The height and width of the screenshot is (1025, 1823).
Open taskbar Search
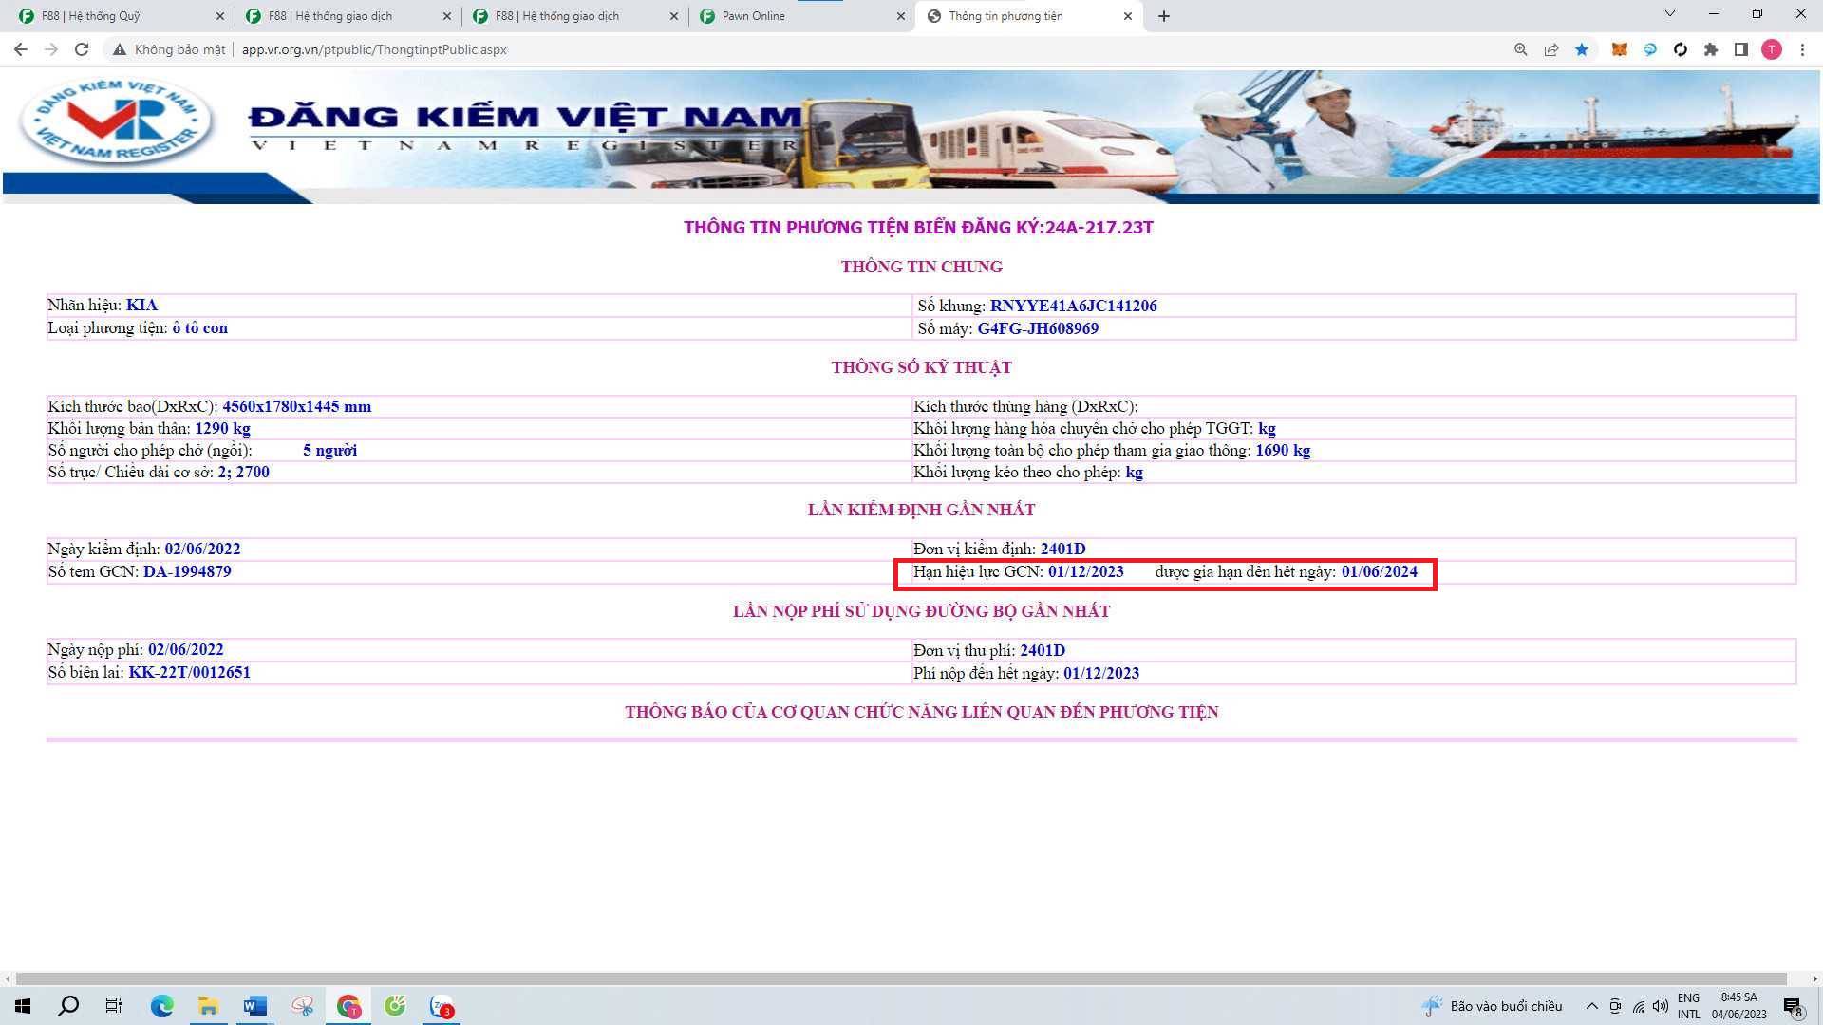click(x=68, y=1006)
